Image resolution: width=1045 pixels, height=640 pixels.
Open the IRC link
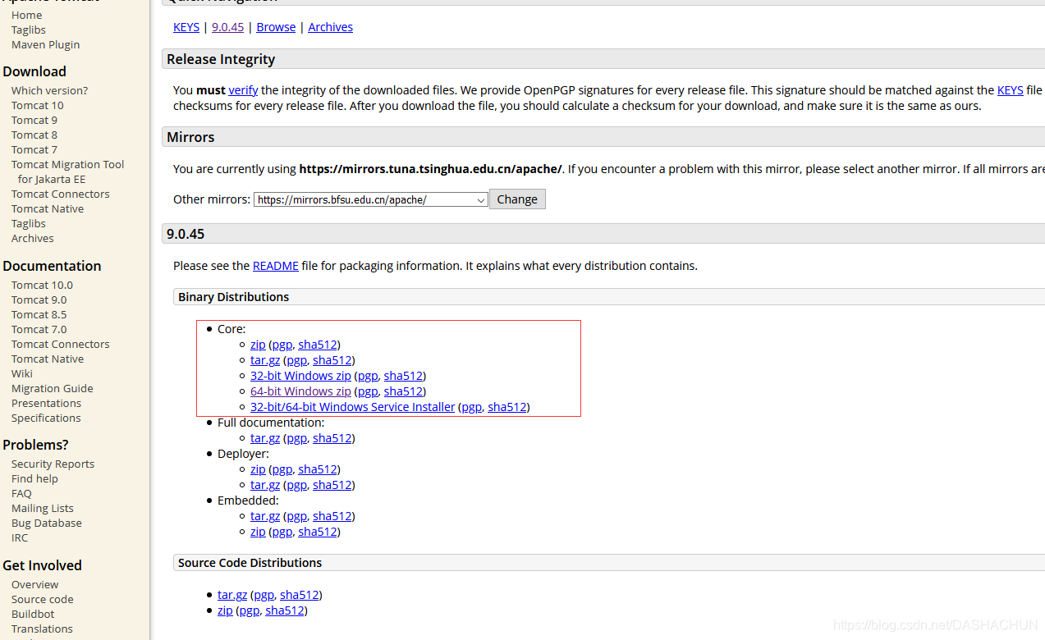(20, 537)
